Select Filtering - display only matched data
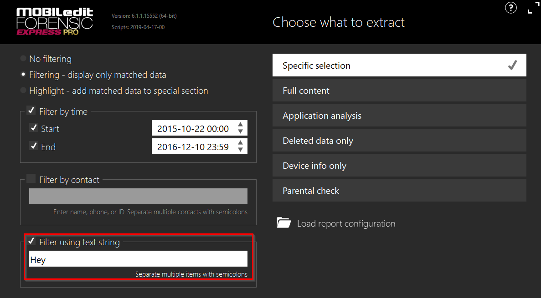Screen dimensions: 541x298 point(23,75)
